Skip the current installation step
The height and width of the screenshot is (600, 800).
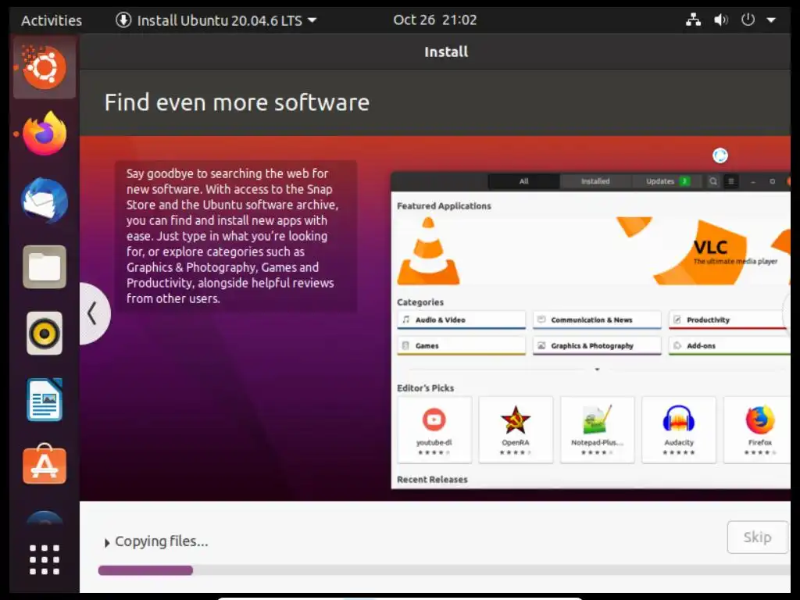pos(757,537)
